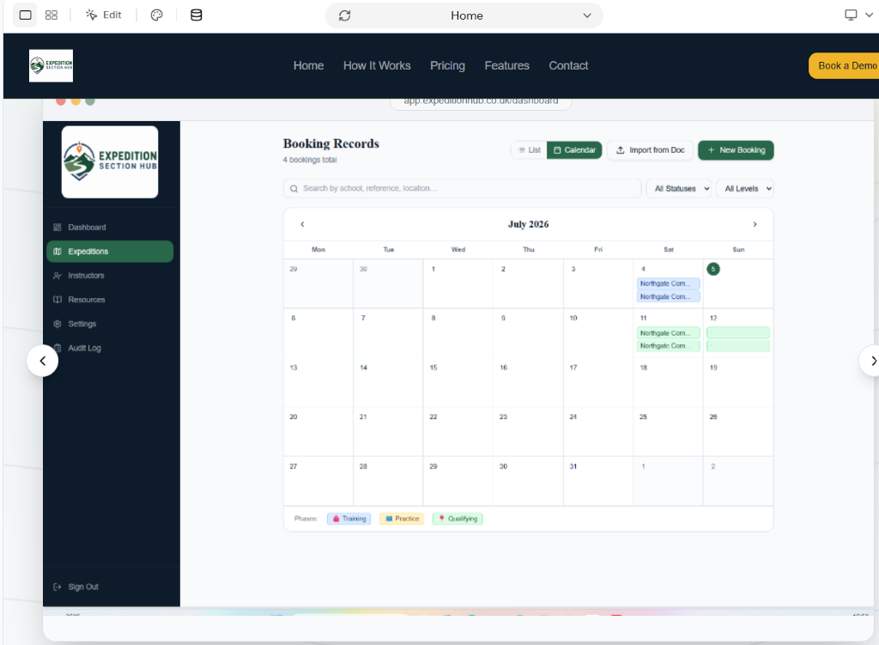The height and width of the screenshot is (645, 879).
Task: Select highlighted day 5 in calendar
Action: click(713, 269)
